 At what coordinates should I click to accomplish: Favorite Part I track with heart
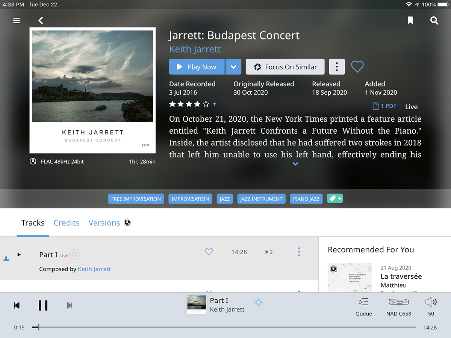209,252
